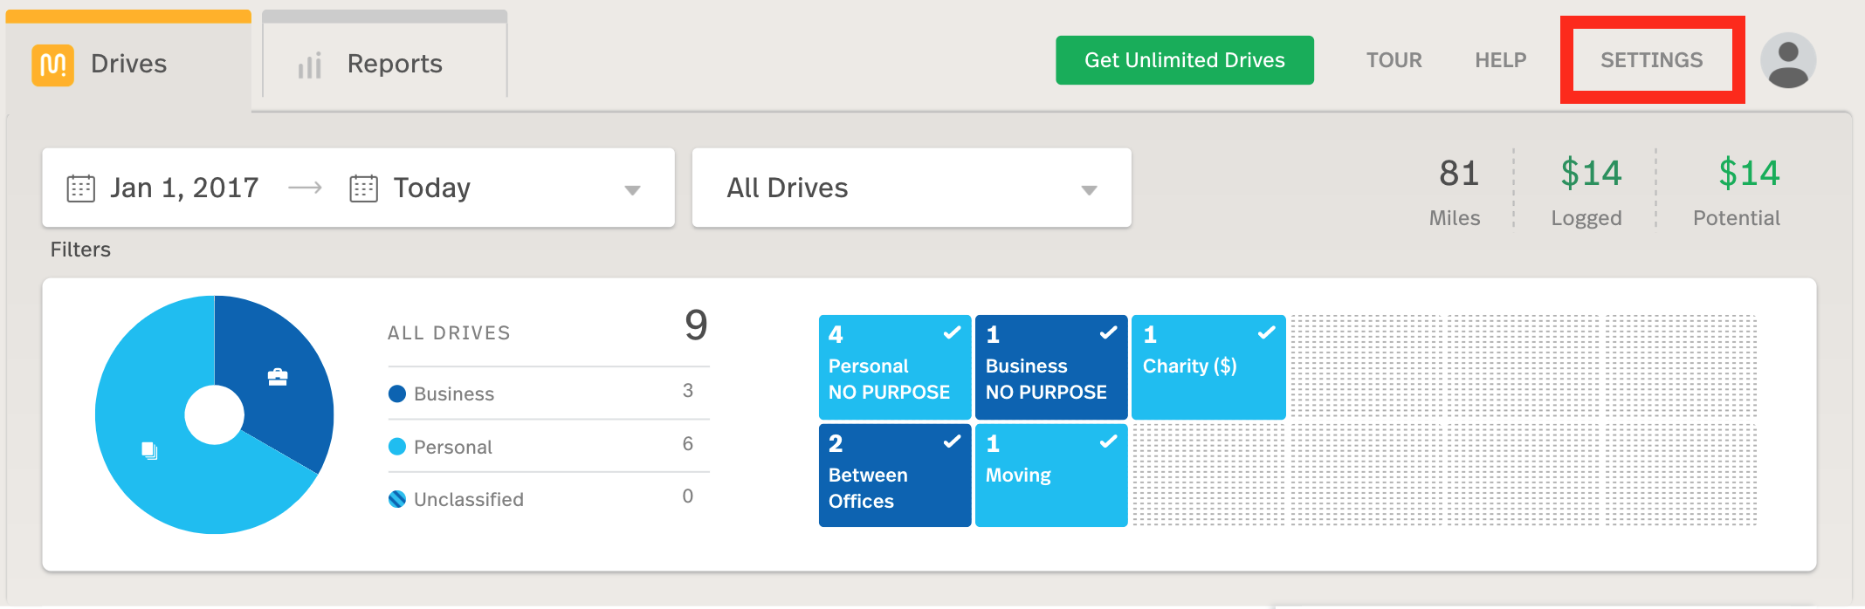The width and height of the screenshot is (1865, 609).
Task: Select the Moving filter tile
Action: coord(1051,475)
